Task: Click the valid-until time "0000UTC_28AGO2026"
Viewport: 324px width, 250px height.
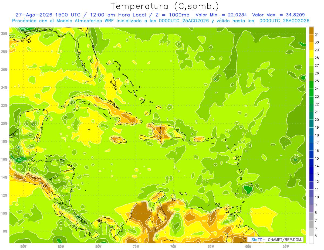Action: 284,21
